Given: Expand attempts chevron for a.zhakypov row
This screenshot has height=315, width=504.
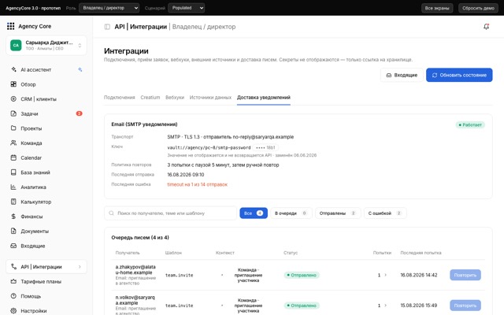Looking at the screenshot, I should click(386, 275).
